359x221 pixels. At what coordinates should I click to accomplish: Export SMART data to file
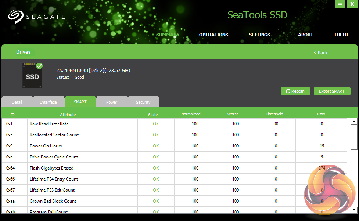[332, 91]
